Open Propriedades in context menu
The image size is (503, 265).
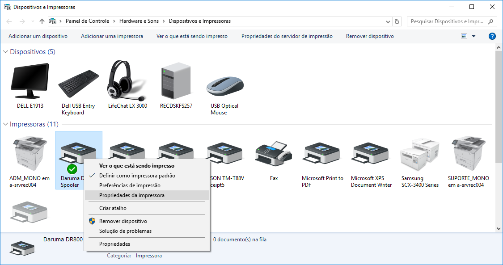(147, 244)
